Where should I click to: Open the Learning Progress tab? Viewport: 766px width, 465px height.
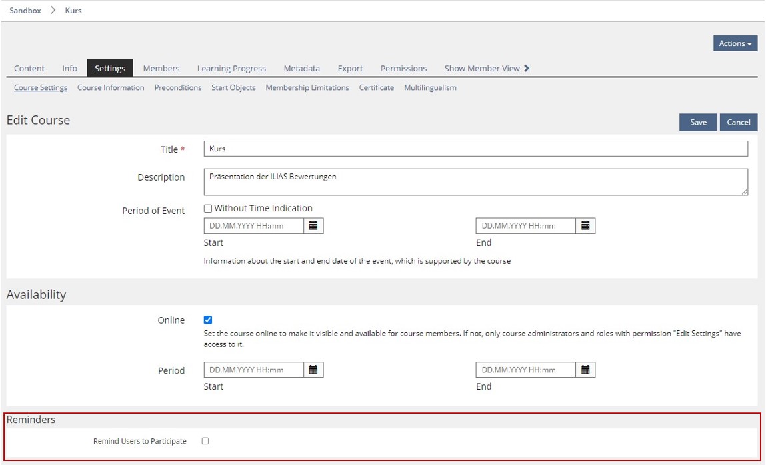[231, 68]
